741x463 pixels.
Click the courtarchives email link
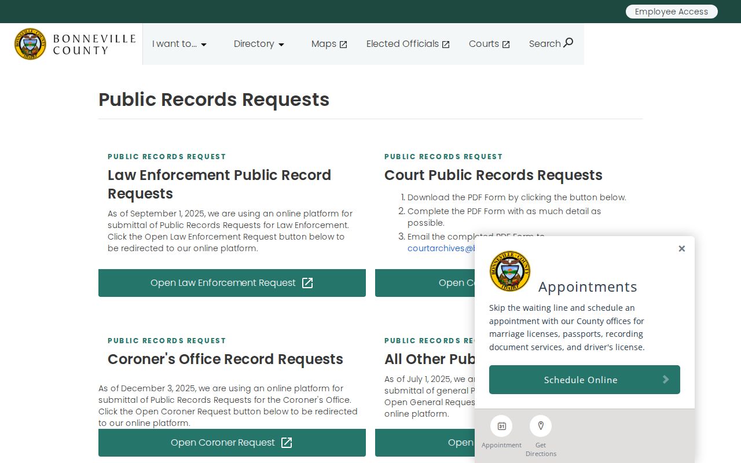click(x=441, y=248)
